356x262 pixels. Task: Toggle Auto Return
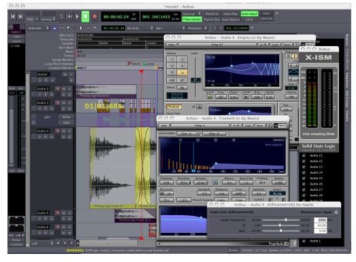(x=230, y=20)
